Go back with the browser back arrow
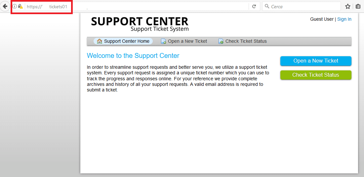This screenshot has width=364, height=177. [x=5, y=7]
